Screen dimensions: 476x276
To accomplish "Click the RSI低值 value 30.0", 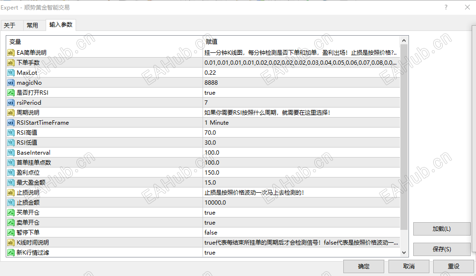I will click(210, 143).
